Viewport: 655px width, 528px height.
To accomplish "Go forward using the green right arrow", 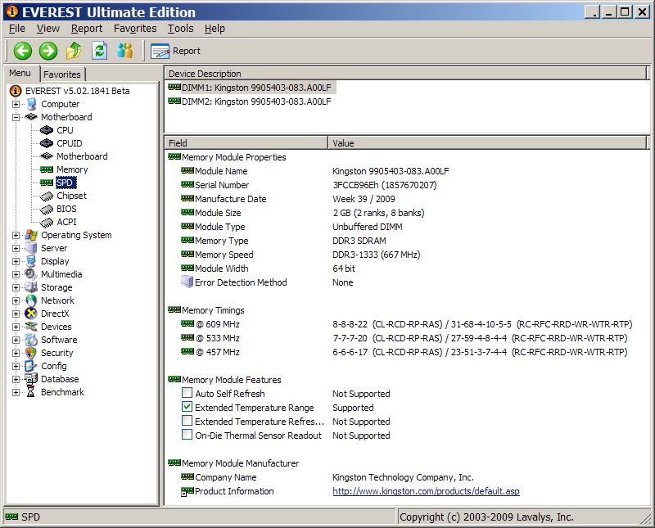I will click(x=48, y=51).
